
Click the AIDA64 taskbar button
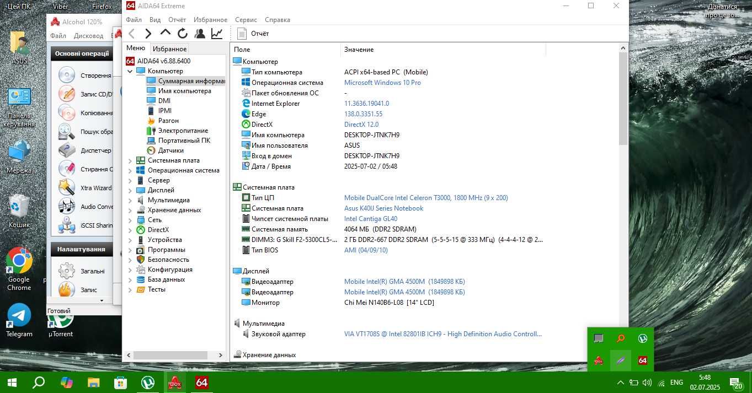(x=202, y=382)
